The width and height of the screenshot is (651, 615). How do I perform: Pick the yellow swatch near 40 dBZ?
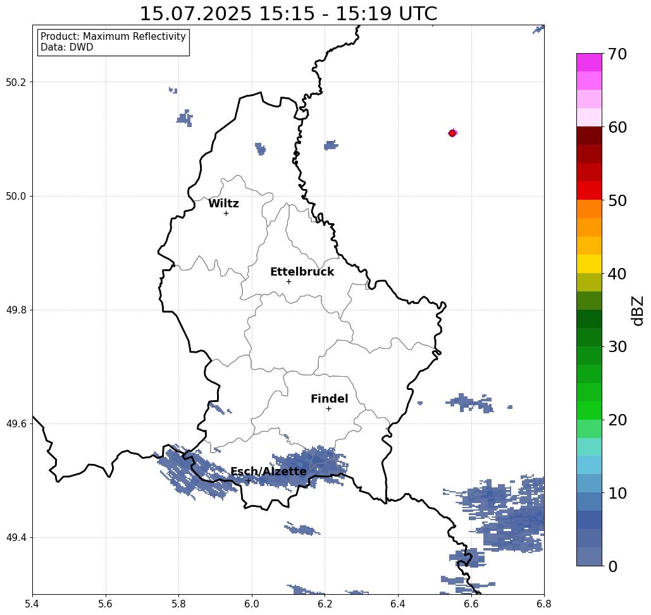click(x=589, y=264)
